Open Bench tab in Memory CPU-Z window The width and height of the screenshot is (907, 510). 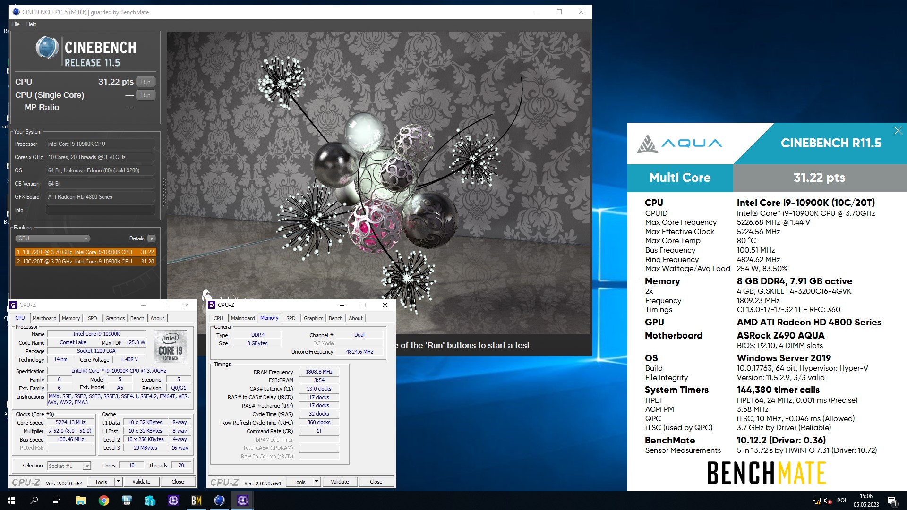tap(336, 318)
